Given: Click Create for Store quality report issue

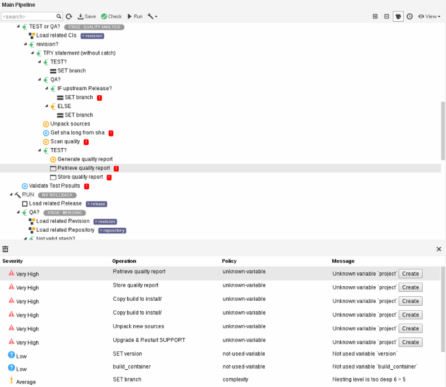Looking at the screenshot, I should (410, 287).
